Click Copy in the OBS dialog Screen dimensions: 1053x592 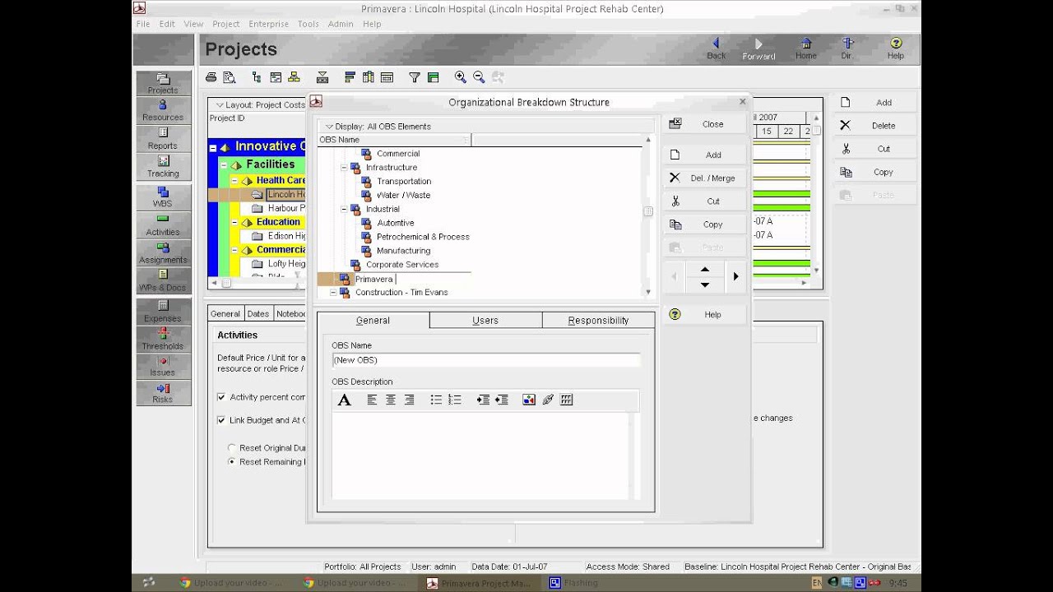coord(705,224)
